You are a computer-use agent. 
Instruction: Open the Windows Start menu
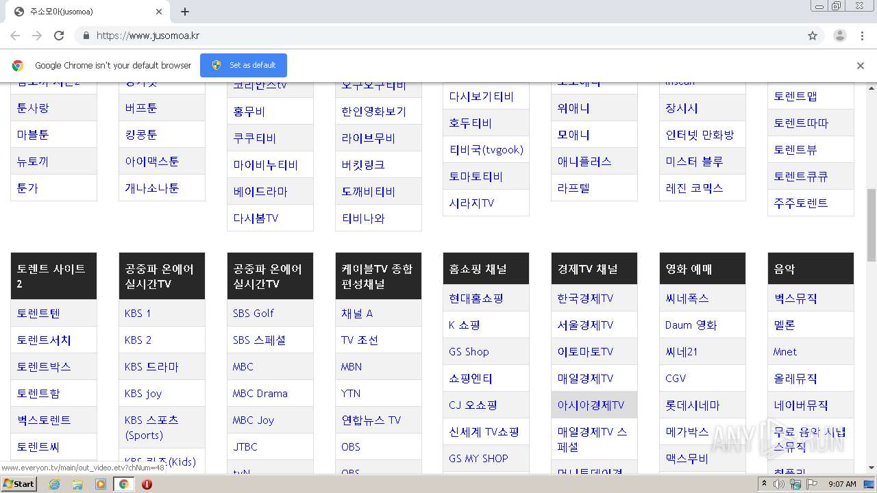click(19, 483)
